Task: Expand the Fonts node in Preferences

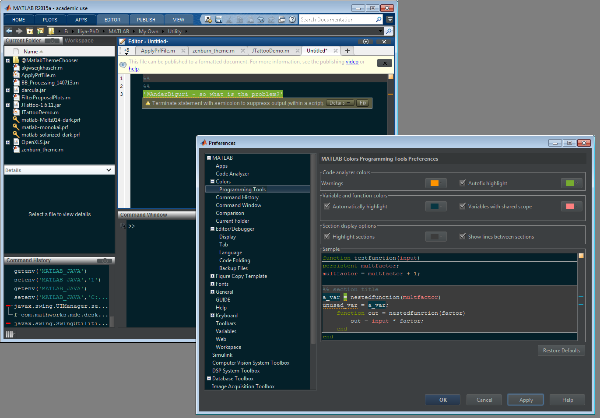Action: (x=212, y=284)
